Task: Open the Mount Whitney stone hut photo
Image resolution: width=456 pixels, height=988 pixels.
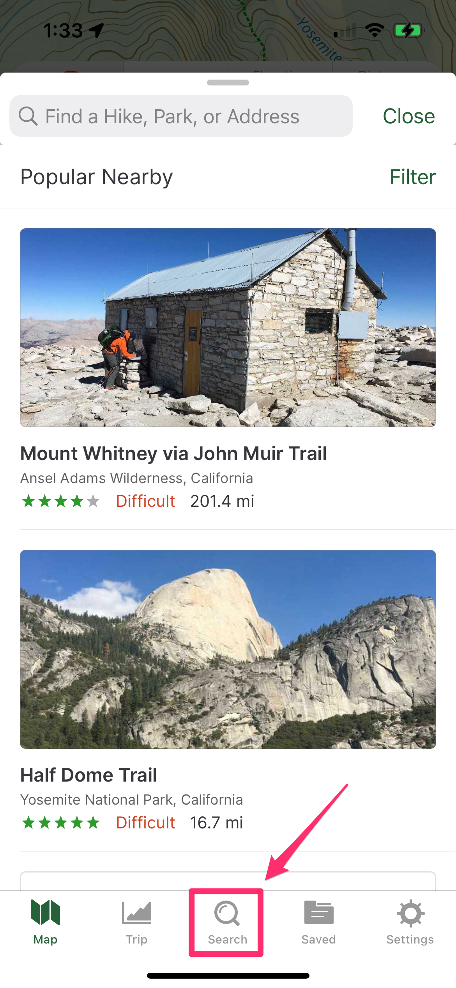Action: point(228,328)
